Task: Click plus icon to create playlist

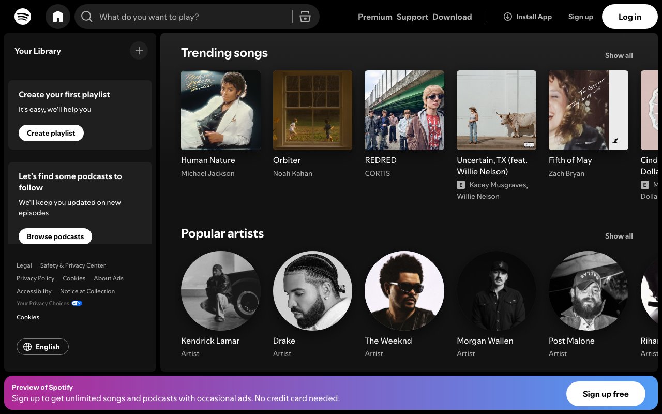Action: click(139, 51)
